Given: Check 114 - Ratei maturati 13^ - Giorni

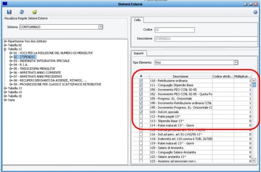Looking at the screenshot, I should pos(141,126).
